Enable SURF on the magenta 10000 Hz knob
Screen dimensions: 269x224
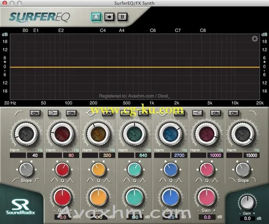[x=207, y=134]
